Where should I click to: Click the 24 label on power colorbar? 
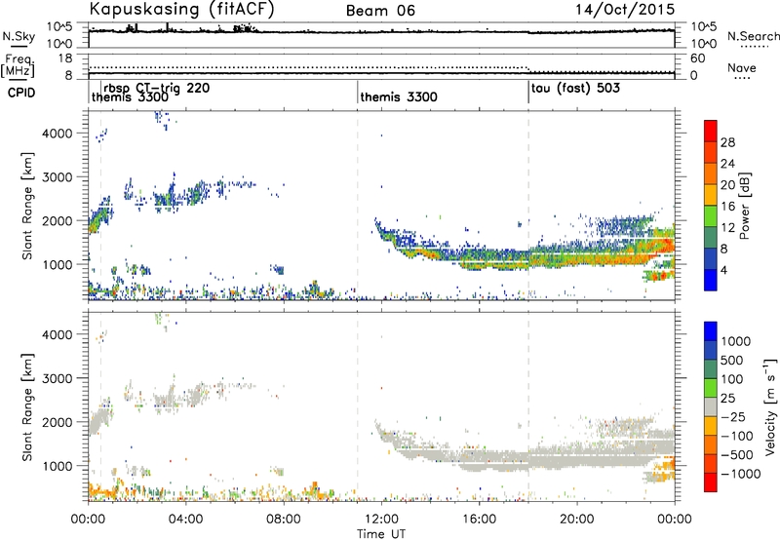[x=727, y=164]
